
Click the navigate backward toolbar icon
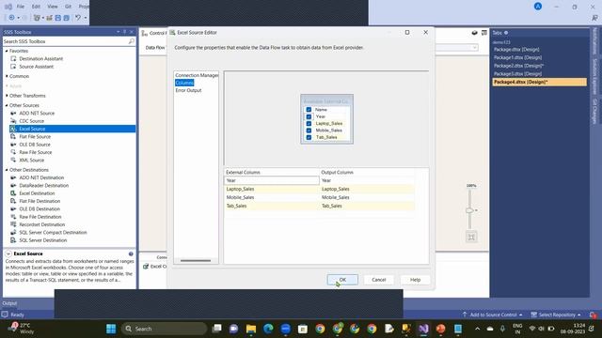[11, 18]
